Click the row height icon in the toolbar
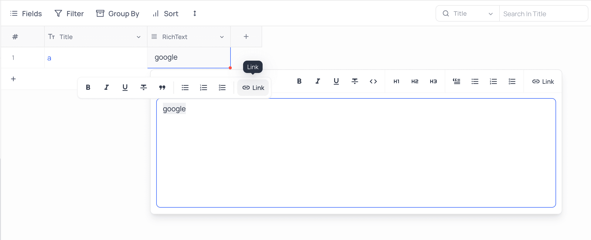This screenshot has height=240, width=591. point(195,13)
